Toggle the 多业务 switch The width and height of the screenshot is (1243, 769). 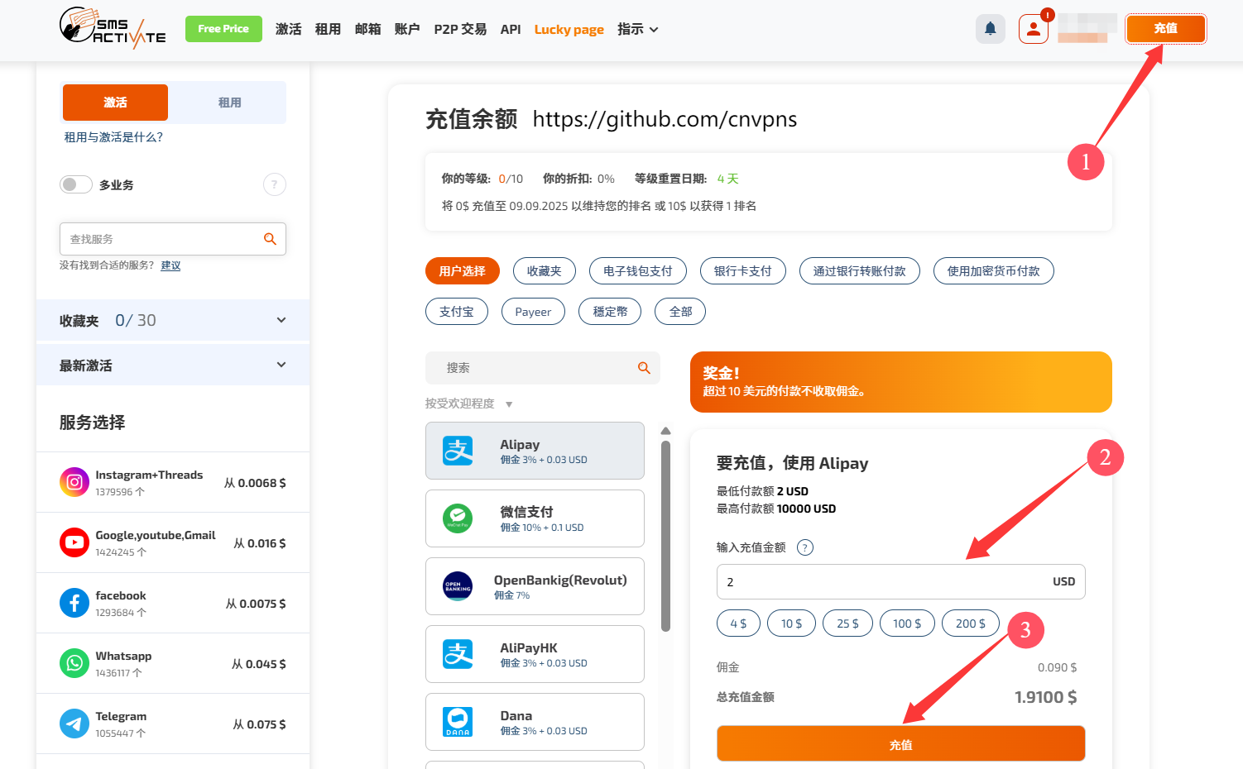tap(75, 184)
